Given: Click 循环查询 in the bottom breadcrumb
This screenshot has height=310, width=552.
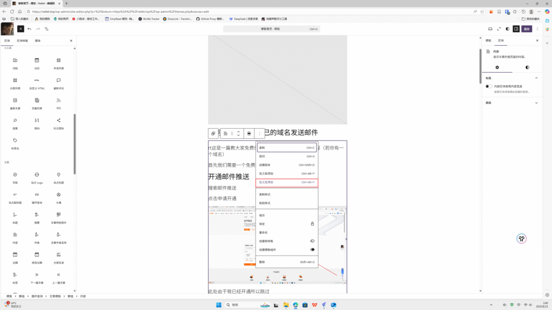Looking at the screenshot, I should 37,297.
